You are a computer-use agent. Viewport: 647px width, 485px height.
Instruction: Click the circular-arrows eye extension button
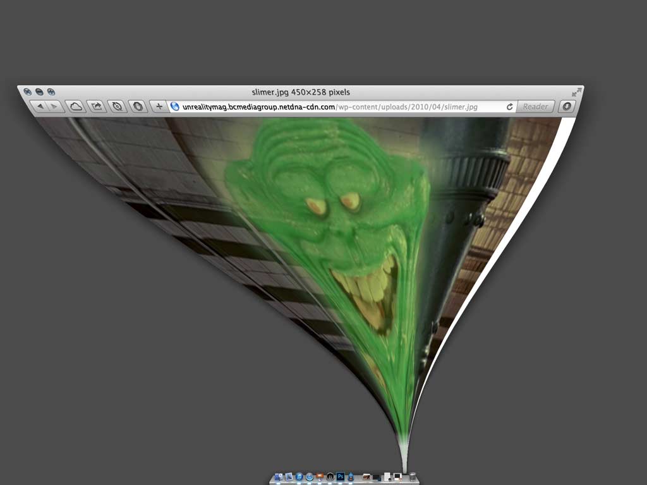(117, 106)
